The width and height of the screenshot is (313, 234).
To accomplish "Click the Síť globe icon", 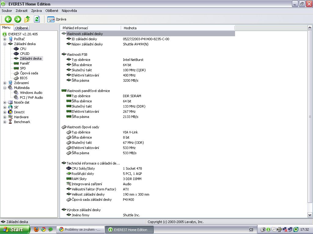I will (x=10, y=107).
